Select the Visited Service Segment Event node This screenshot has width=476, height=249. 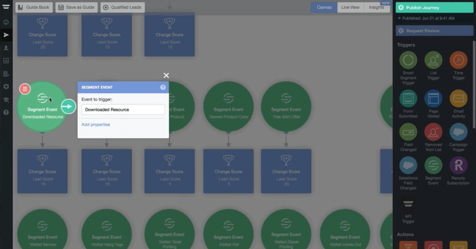[42, 229]
